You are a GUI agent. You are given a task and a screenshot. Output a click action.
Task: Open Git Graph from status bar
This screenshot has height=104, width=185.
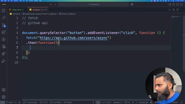pos(68,102)
